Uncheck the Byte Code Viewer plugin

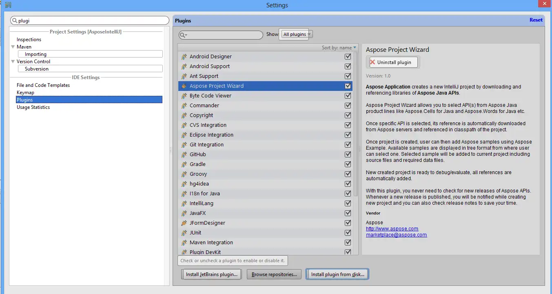click(x=348, y=96)
